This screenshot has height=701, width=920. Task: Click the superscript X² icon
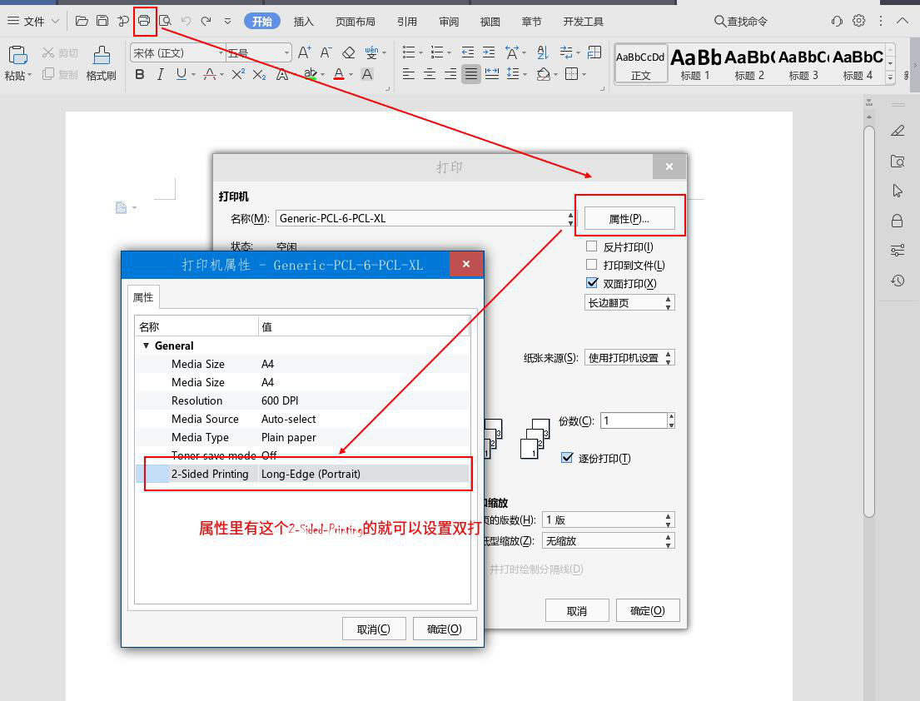click(238, 74)
